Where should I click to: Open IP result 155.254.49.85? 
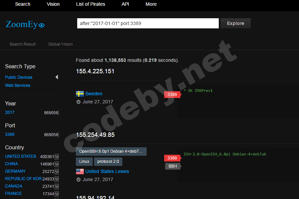point(95,135)
